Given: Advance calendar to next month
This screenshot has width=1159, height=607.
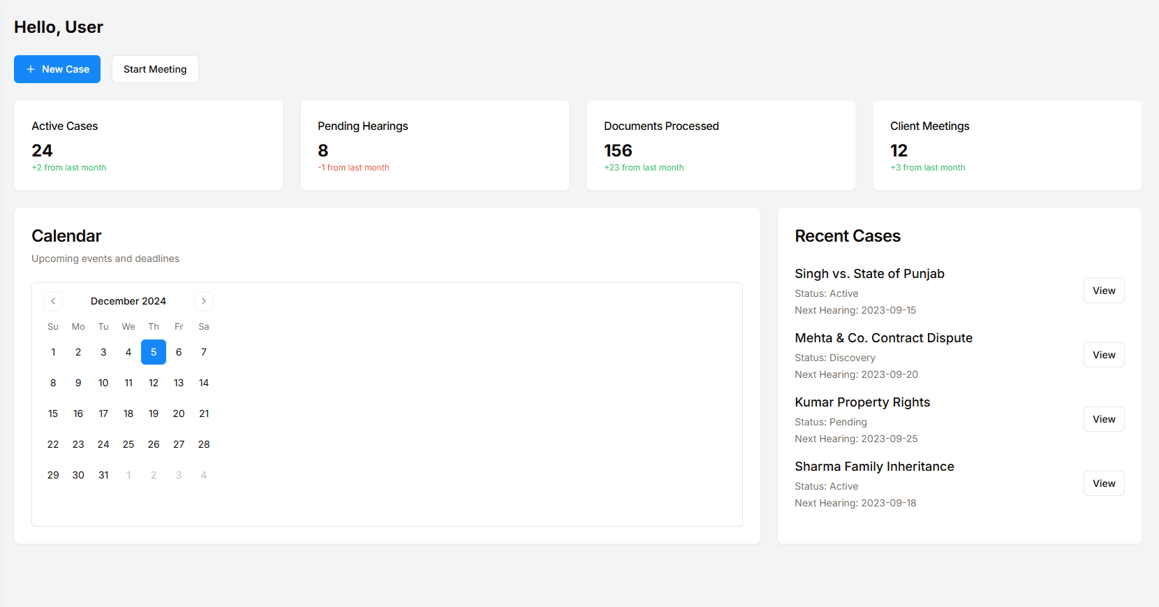Looking at the screenshot, I should pos(204,301).
